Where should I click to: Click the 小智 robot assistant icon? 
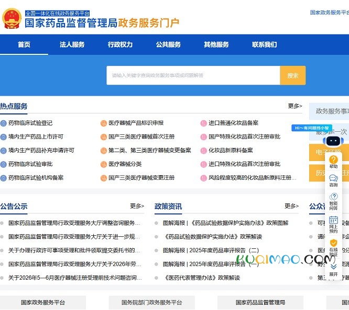click(333, 141)
